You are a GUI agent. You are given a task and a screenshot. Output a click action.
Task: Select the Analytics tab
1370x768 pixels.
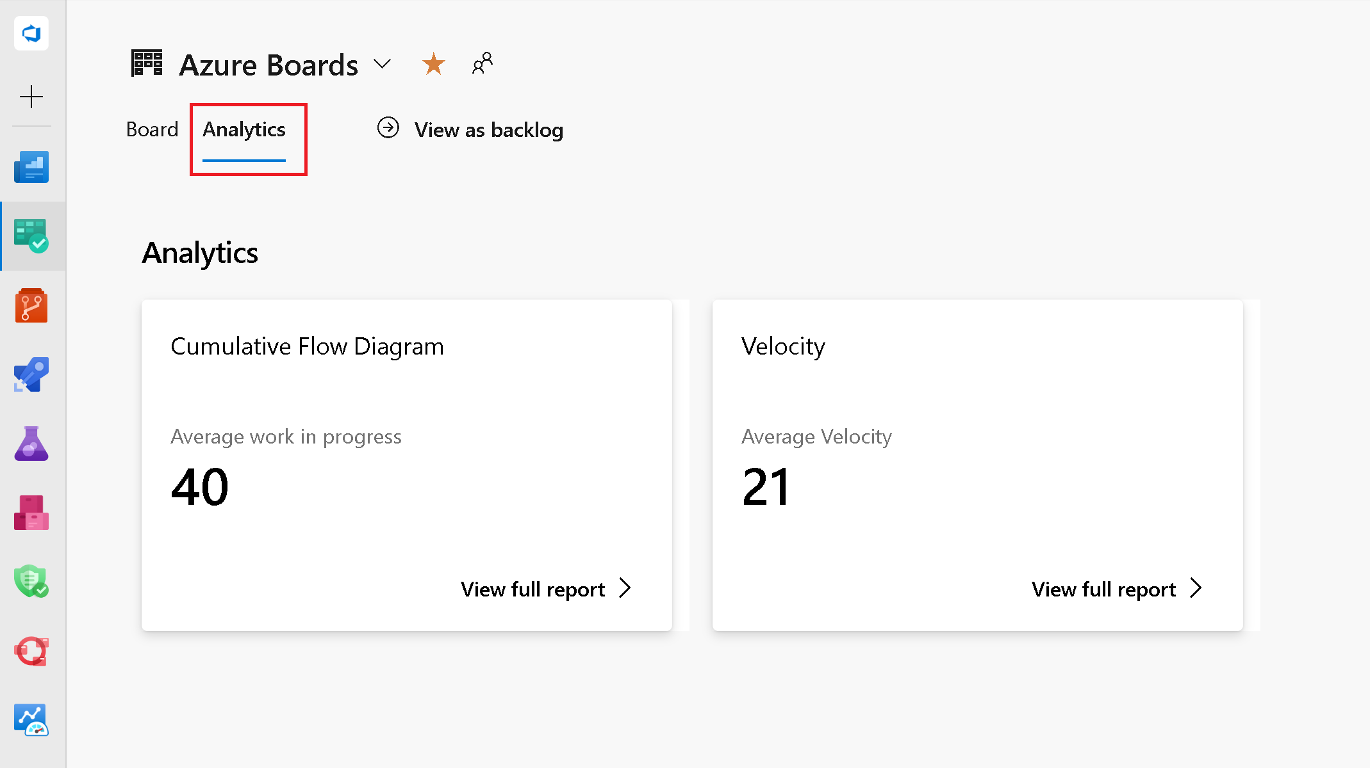click(243, 130)
